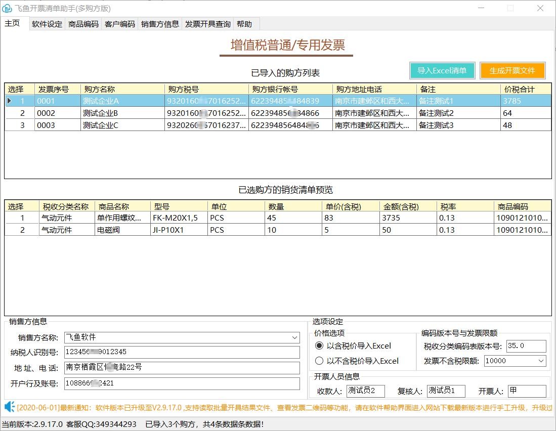Viewport: 556px width, 431px height.
Task: Click the 开票人 input field
Action: pos(526,391)
